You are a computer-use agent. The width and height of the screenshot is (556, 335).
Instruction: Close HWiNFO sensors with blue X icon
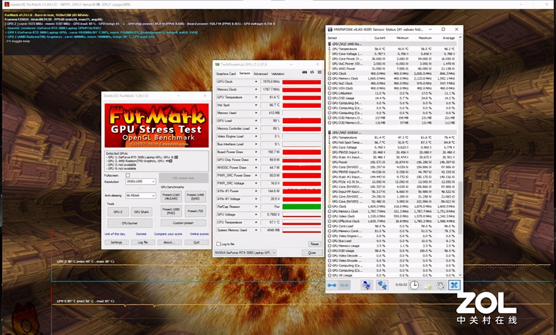[x=454, y=285]
